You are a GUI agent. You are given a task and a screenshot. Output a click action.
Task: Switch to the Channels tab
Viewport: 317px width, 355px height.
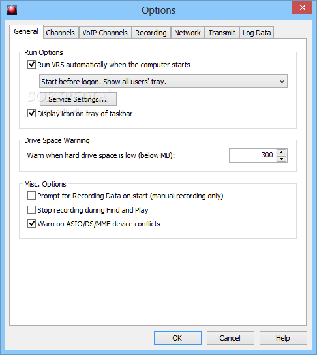(x=61, y=33)
